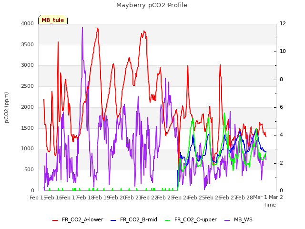Click the 4000 left y-axis tick label
The width and height of the screenshot is (305, 229).
pyautogui.click(x=28, y=23)
